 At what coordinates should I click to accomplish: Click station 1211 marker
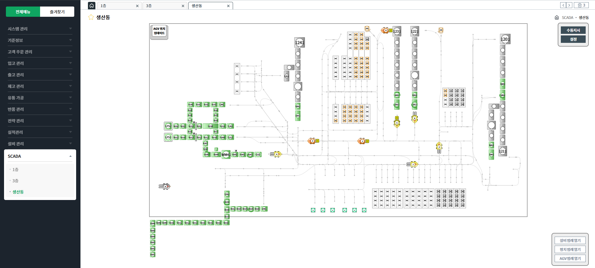[503, 151]
